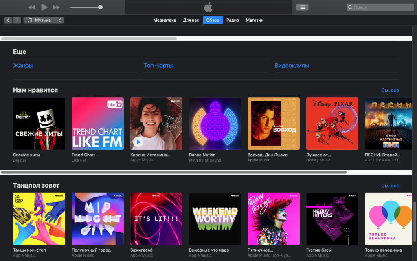Click the music note icon in media picker
The height and width of the screenshot is (261, 417).
pos(29,20)
